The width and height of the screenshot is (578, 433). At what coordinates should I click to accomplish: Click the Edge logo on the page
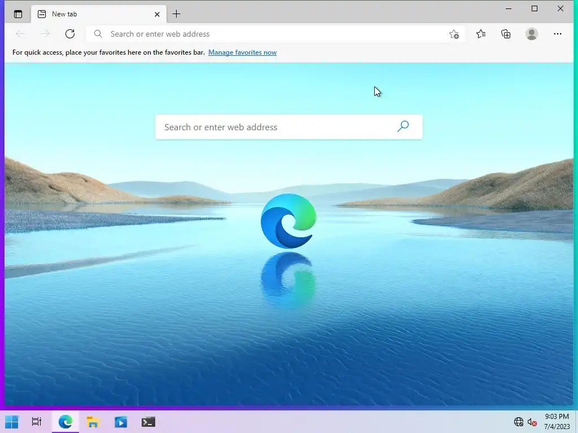[288, 221]
